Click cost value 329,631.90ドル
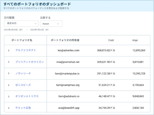Viewport: 154px width, 115px height. click(106, 62)
